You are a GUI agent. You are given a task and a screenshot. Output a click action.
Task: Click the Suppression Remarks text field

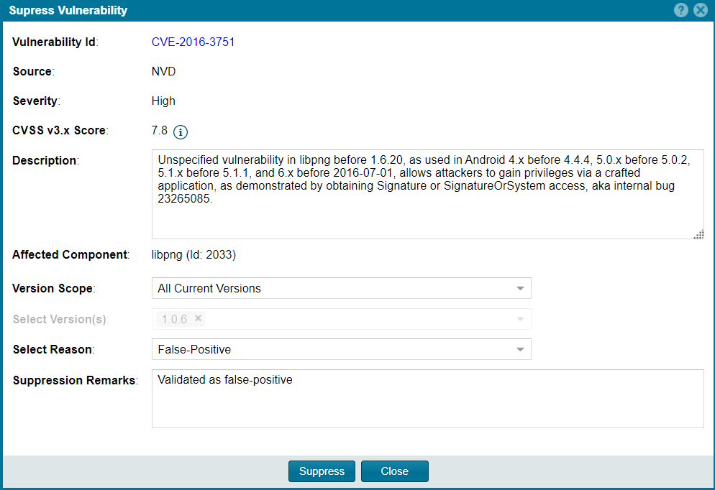point(428,399)
